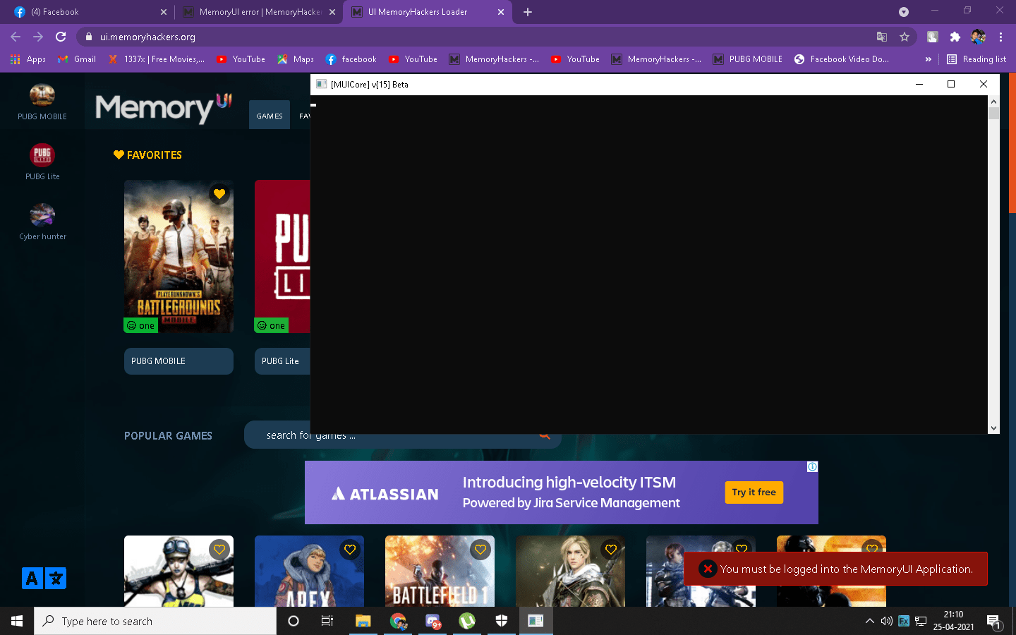Open a new browser tab
Image resolution: width=1016 pixels, height=635 pixels.
528,12
